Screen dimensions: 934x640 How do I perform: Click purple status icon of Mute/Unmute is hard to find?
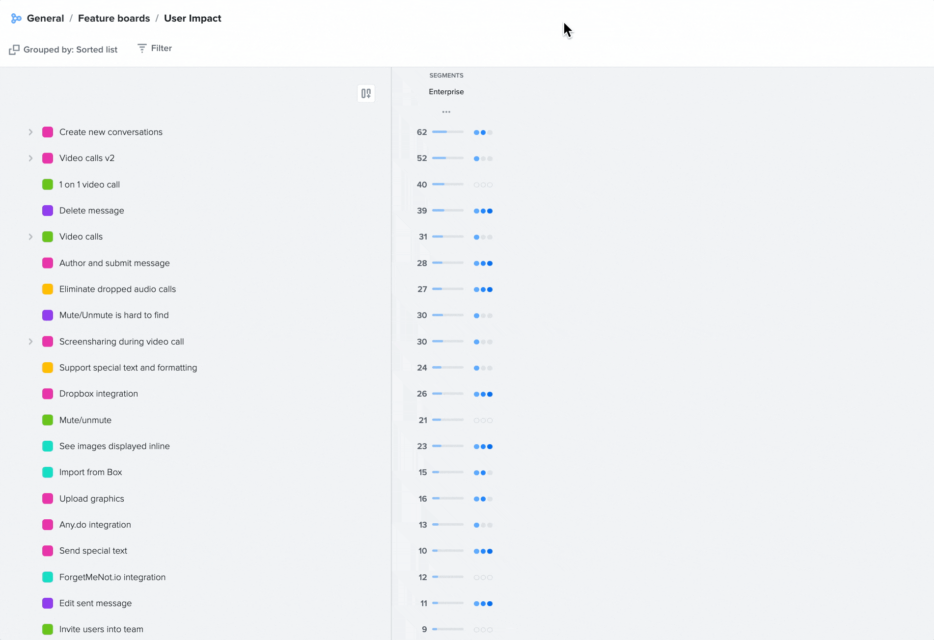coord(48,315)
